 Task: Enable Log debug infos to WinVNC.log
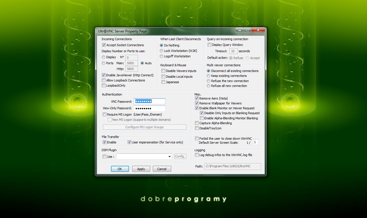(197, 155)
